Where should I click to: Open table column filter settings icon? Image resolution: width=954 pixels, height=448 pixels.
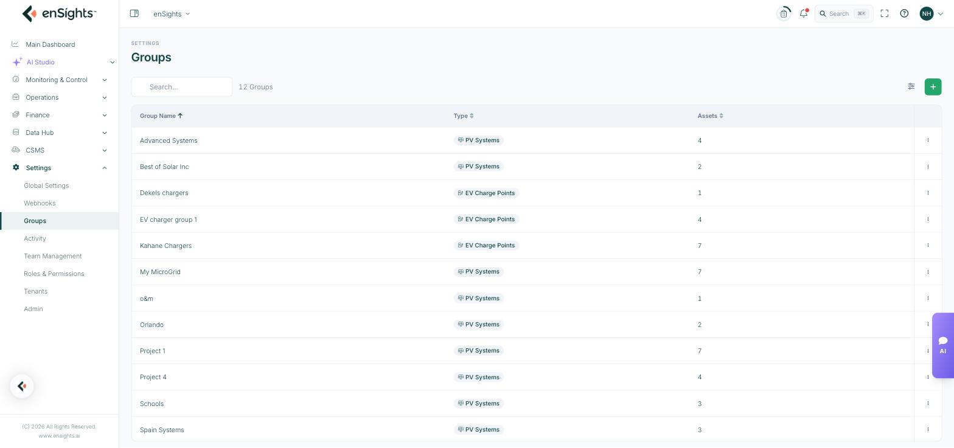pyautogui.click(x=911, y=86)
